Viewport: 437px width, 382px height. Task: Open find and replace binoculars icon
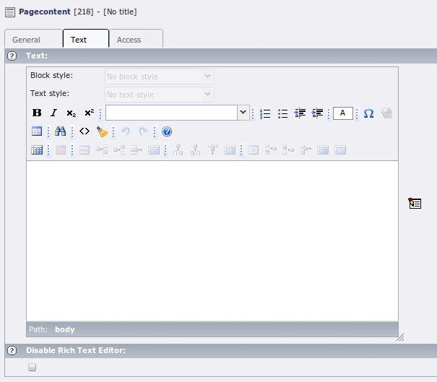point(61,131)
